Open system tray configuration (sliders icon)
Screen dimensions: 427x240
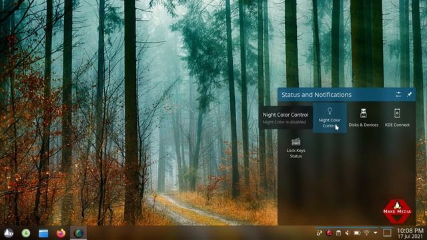tap(398, 95)
